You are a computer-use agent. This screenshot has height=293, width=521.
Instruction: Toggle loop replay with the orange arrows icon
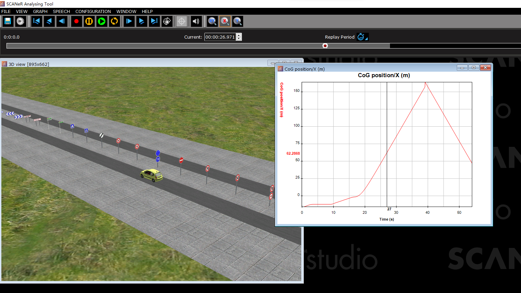pos(114,21)
